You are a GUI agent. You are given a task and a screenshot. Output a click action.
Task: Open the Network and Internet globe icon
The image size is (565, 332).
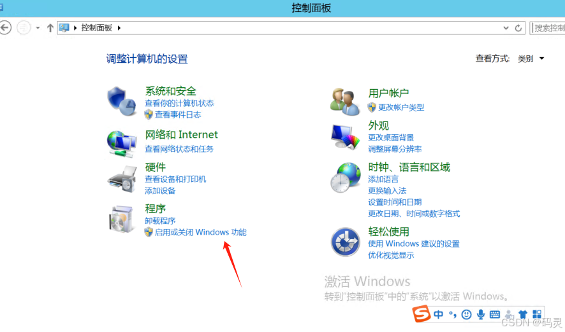click(x=121, y=144)
